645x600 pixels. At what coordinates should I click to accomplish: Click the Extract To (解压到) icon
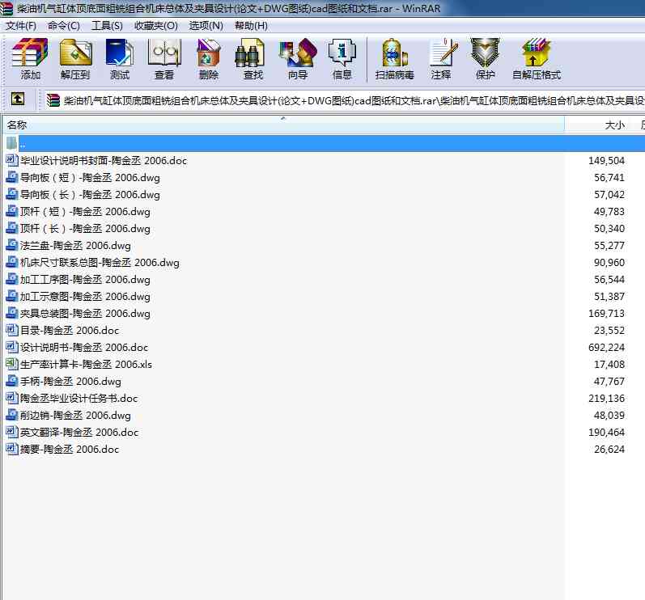(x=75, y=59)
